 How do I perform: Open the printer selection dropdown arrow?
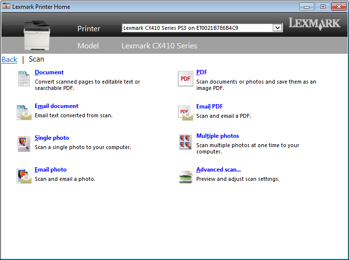point(278,28)
